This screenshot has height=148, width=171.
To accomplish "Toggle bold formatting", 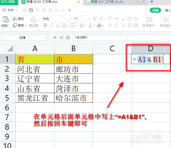I will pos(45,25).
